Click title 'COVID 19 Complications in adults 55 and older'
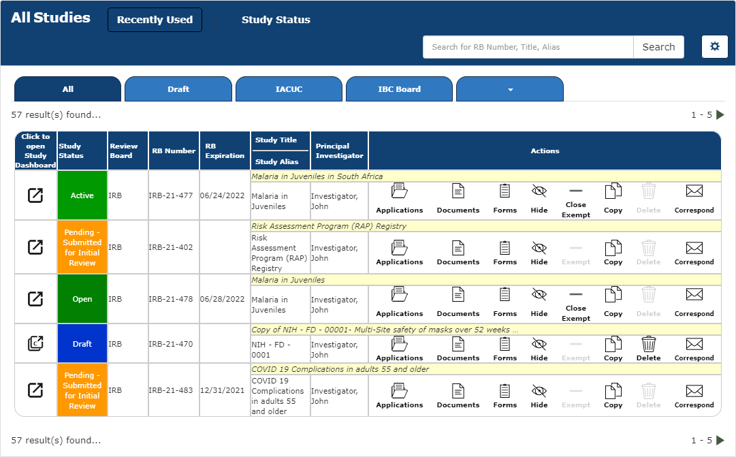The image size is (736, 457). coord(340,369)
